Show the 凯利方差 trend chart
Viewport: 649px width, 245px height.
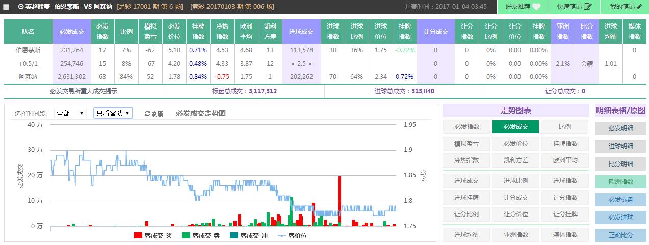coord(515,160)
